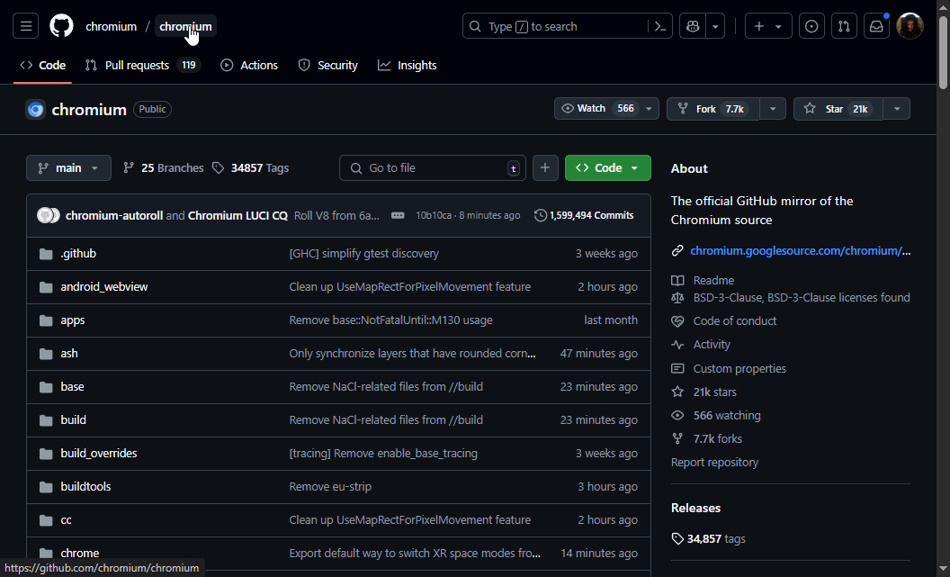Jump to the Readme link
The width and height of the screenshot is (950, 577).
(x=713, y=280)
